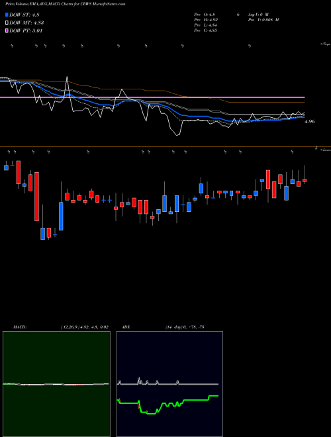Click the 'Pre H: 4.92' high value
This screenshot has height=437, width=331.
(x=206, y=20)
